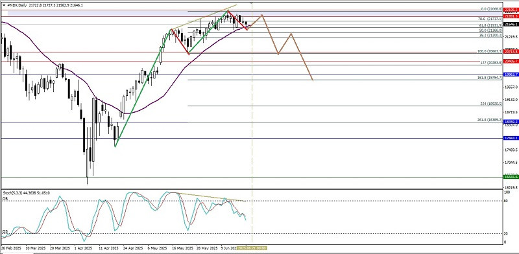Click the black current price label 21646.1
The height and width of the screenshot is (254, 519).
[511, 24]
